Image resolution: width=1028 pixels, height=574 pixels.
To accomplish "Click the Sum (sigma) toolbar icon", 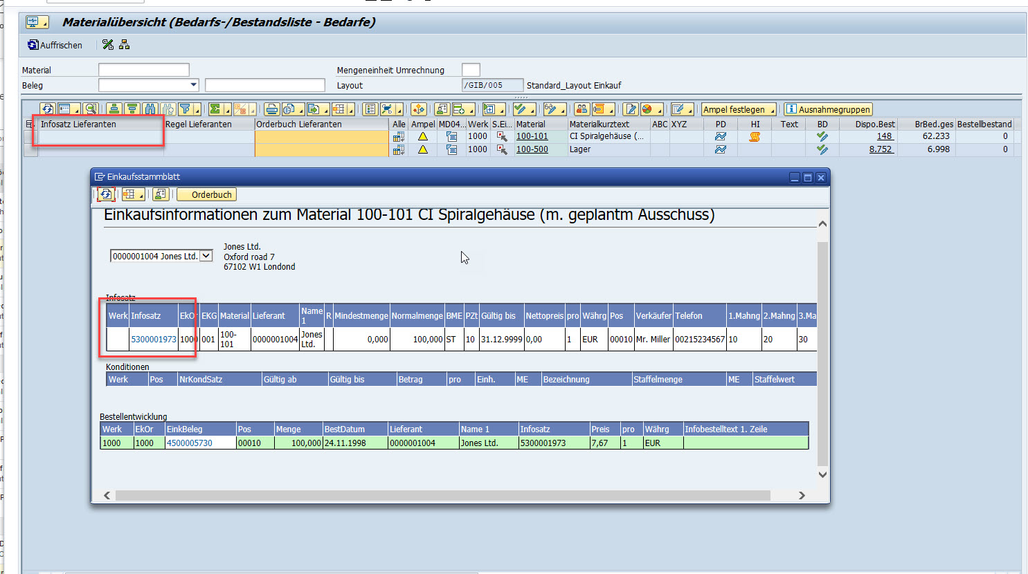I will [x=215, y=109].
